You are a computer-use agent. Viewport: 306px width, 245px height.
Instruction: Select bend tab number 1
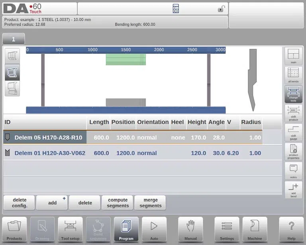14,39
